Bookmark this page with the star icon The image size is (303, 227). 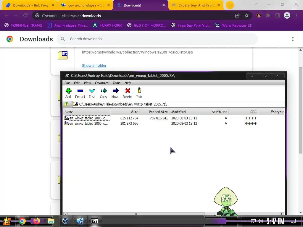tap(247, 16)
